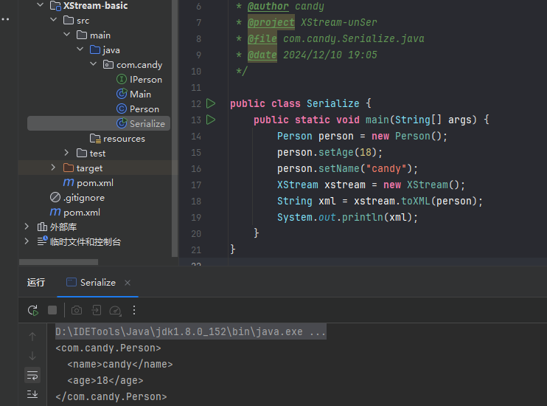Viewport: 547px width, 406px height.
Task: Click the "candy" string literal
Action: (x=386, y=169)
